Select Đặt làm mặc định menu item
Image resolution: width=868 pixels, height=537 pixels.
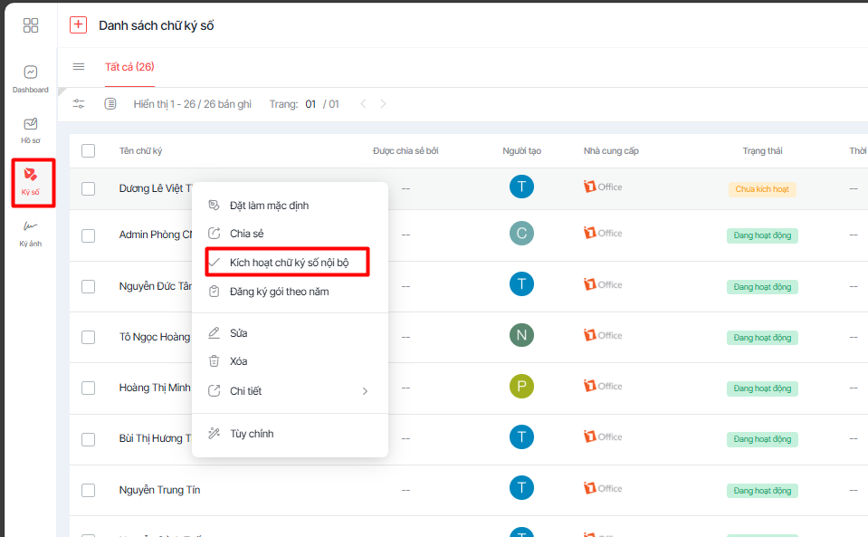coord(269,206)
